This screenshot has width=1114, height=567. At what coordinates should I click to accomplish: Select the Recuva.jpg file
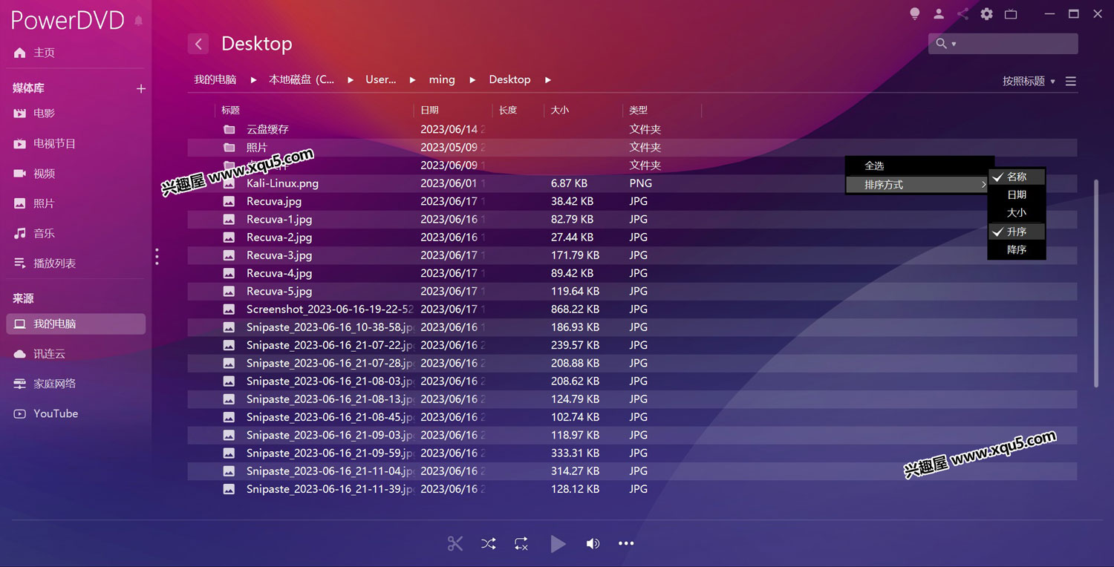pyautogui.click(x=631, y=201)
